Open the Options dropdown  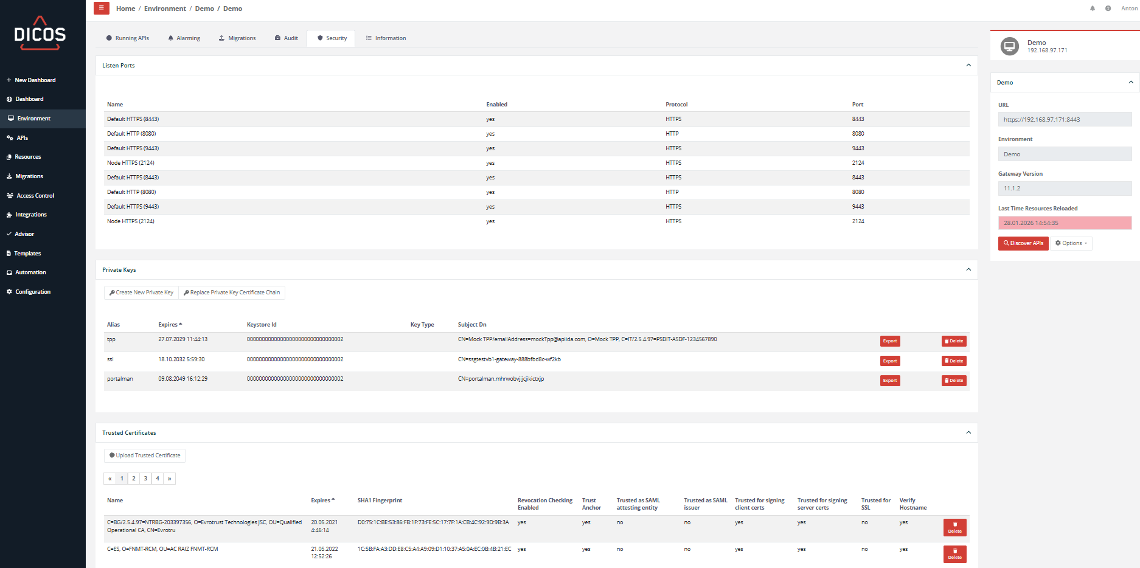tap(1072, 243)
